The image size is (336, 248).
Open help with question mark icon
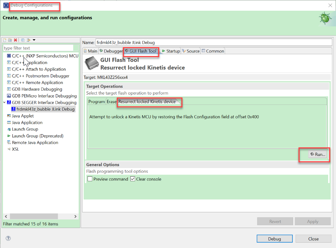tap(8, 238)
